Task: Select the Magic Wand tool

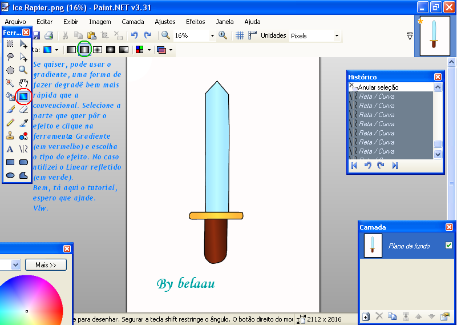Action: pos(10,83)
